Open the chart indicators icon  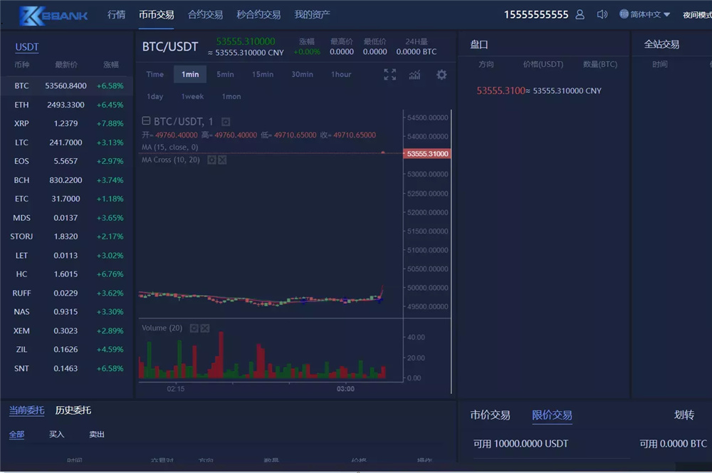click(414, 74)
